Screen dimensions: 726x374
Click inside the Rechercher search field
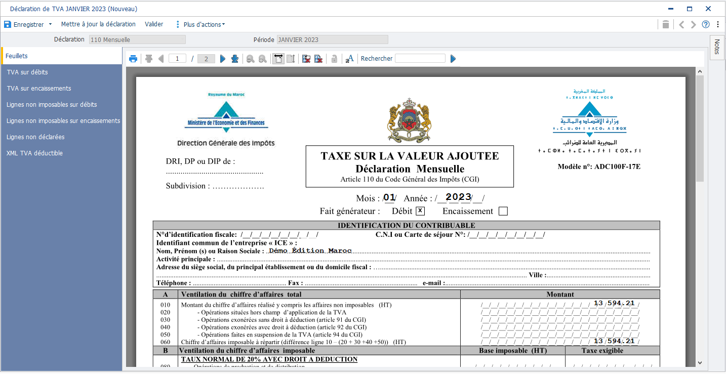pos(420,58)
